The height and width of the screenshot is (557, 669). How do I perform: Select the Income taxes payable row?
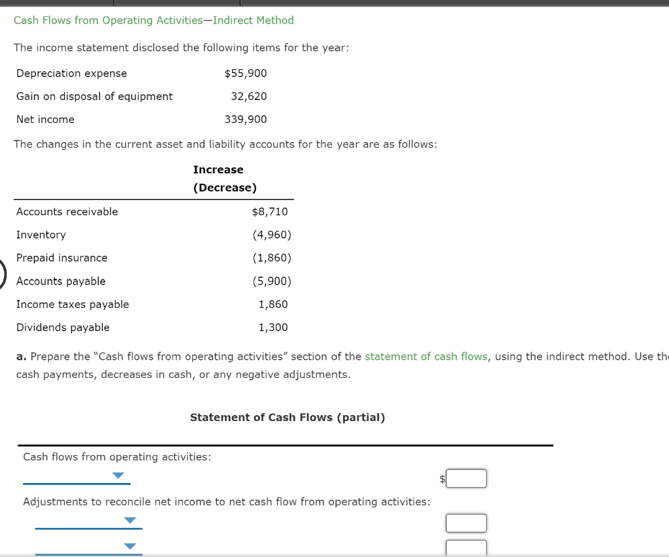point(73,304)
